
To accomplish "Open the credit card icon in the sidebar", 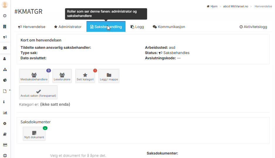I will pos(5,145).
